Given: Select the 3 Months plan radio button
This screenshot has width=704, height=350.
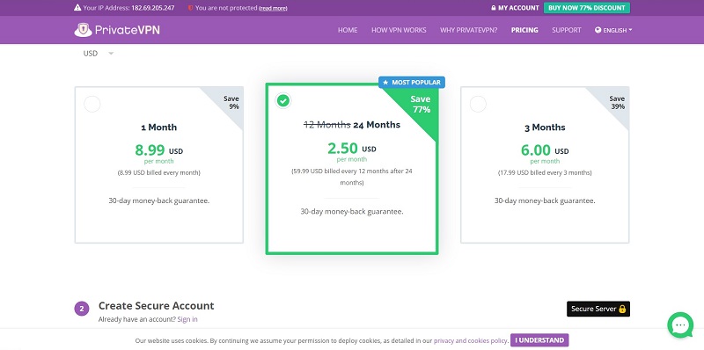Looking at the screenshot, I should 478,104.
